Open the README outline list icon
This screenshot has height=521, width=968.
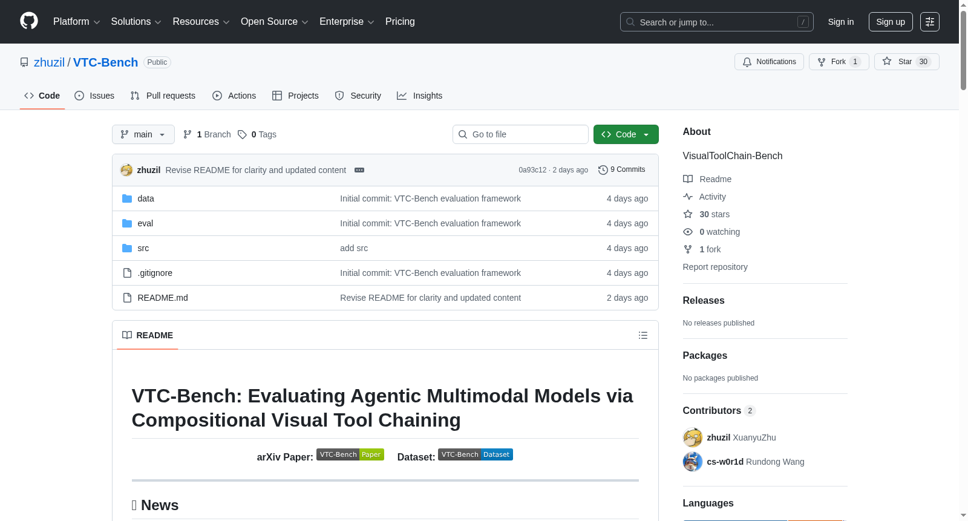[x=643, y=335]
